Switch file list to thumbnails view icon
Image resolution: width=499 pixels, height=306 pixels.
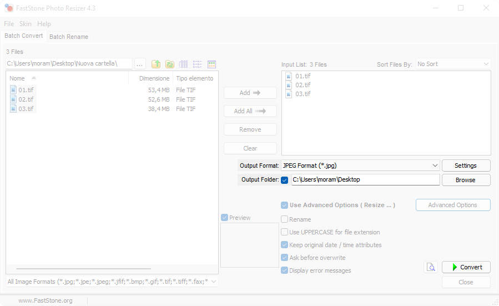click(211, 64)
